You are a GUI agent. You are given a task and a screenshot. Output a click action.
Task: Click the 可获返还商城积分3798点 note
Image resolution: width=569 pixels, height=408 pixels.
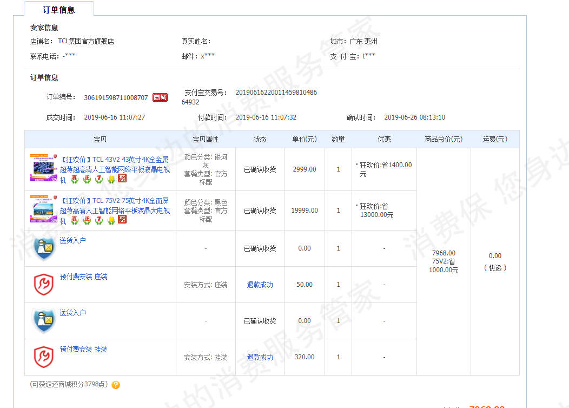(x=69, y=384)
